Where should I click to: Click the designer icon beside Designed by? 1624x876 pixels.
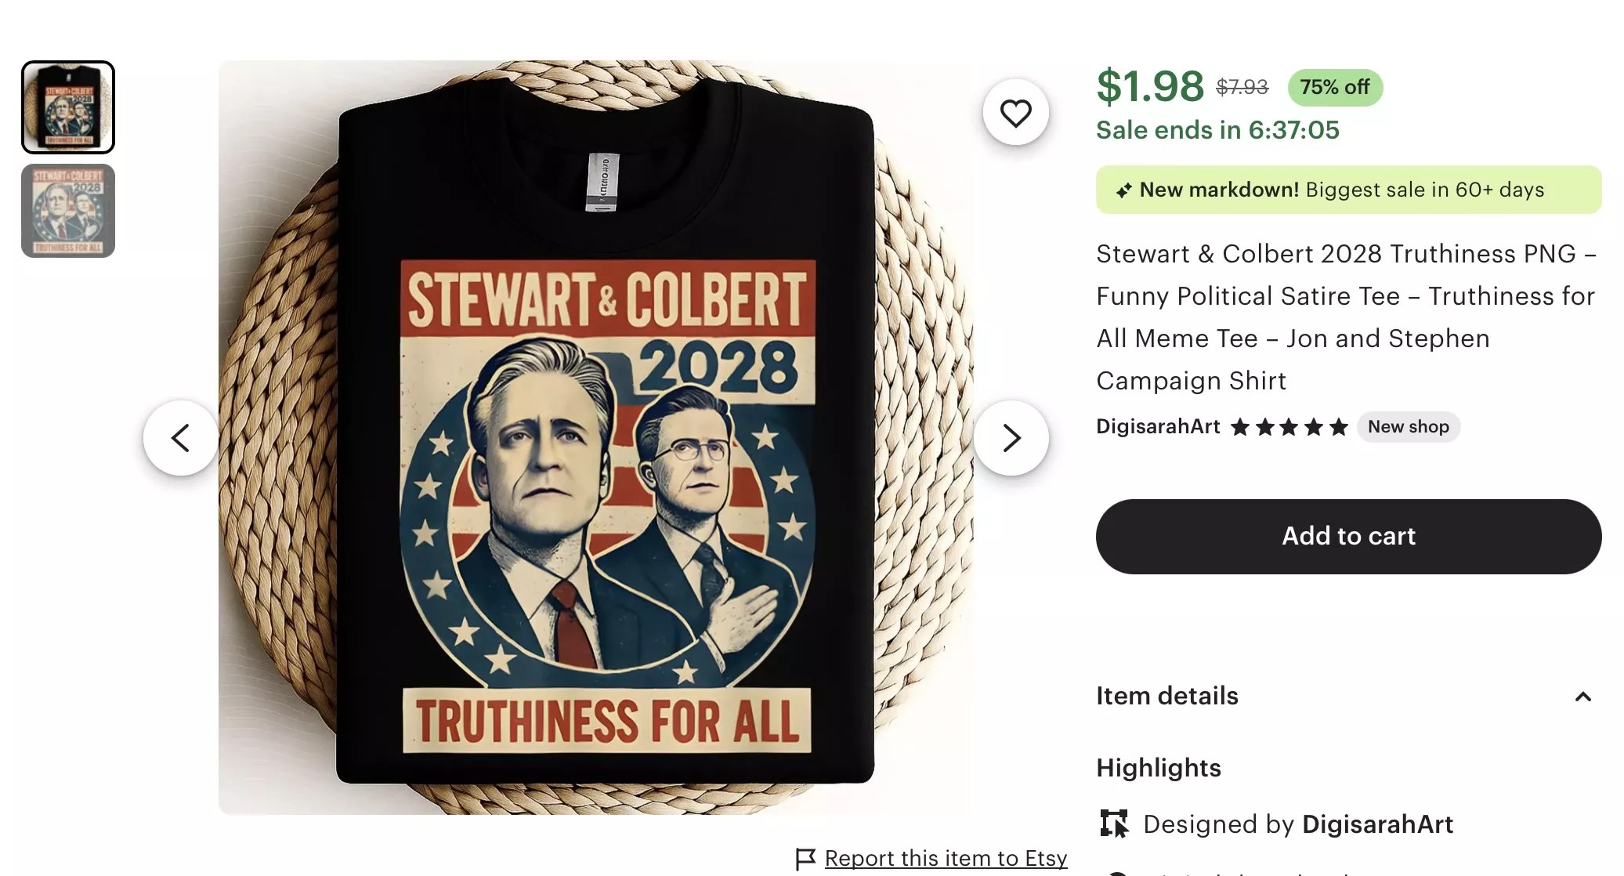pos(1113,824)
